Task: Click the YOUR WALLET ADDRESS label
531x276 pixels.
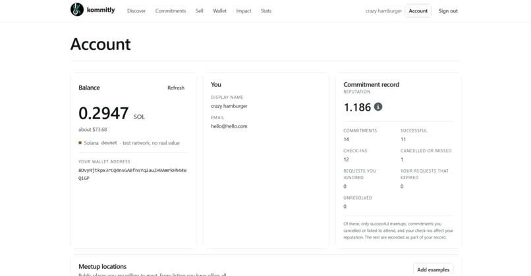Action: pyautogui.click(x=104, y=162)
